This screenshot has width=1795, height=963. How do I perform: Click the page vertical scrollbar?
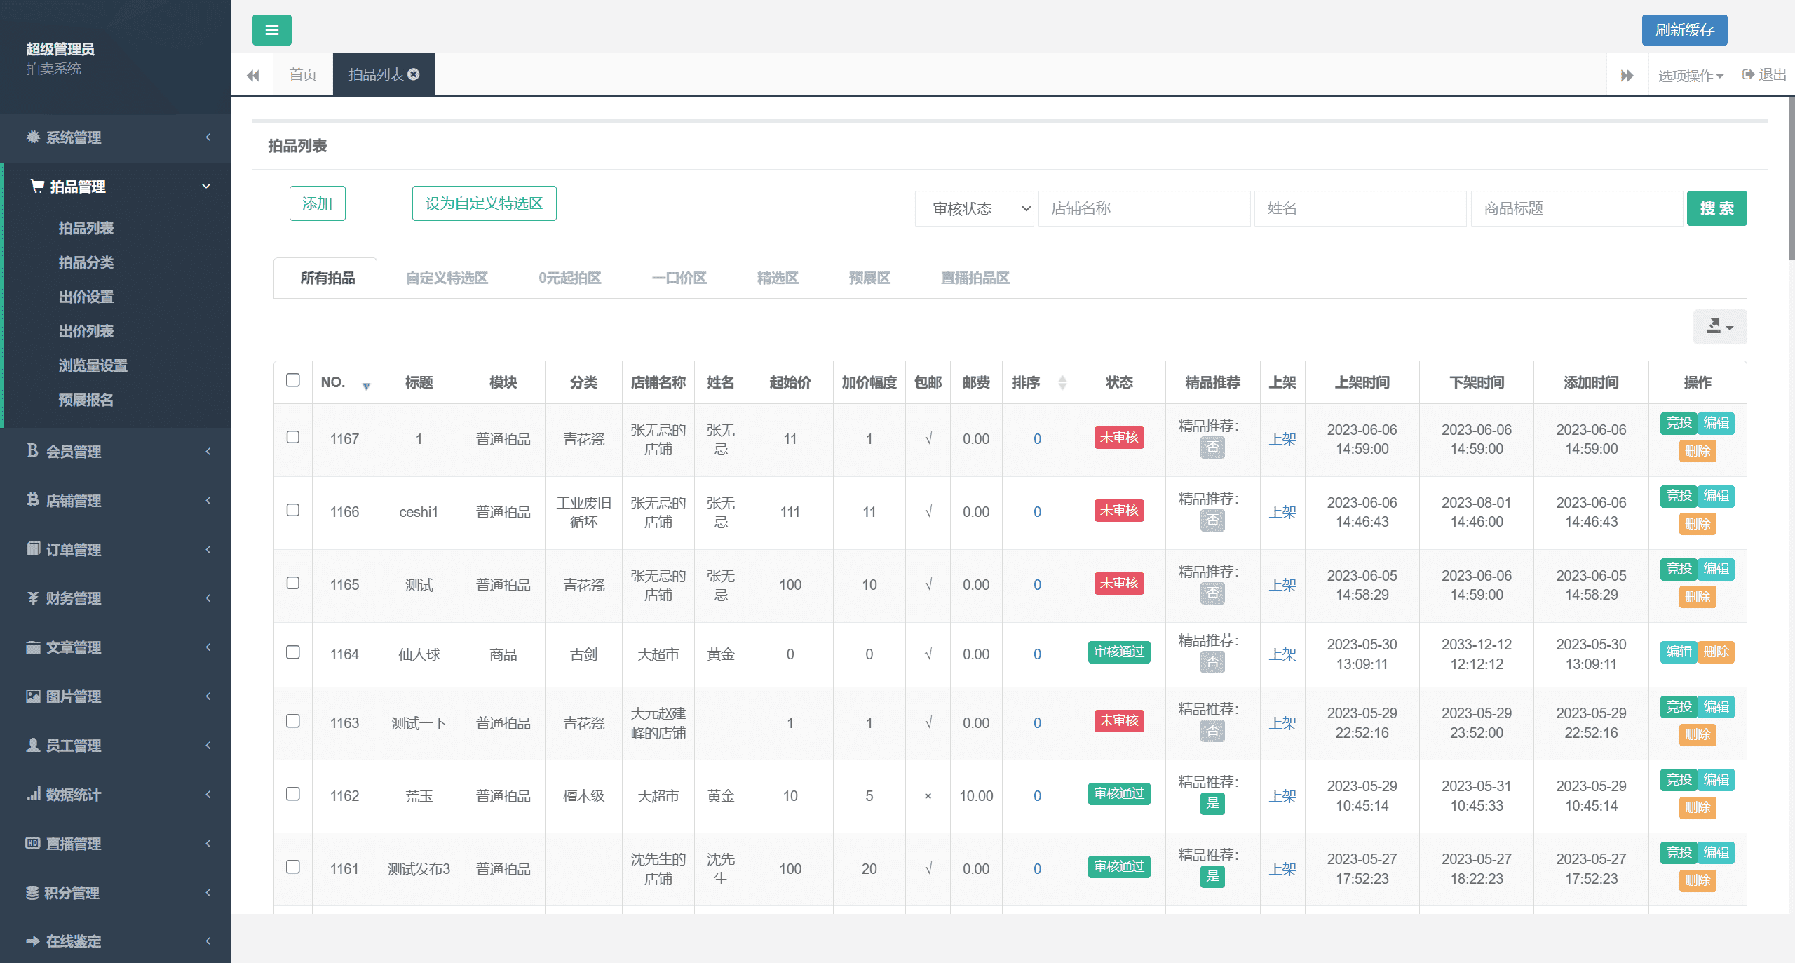point(1791,179)
